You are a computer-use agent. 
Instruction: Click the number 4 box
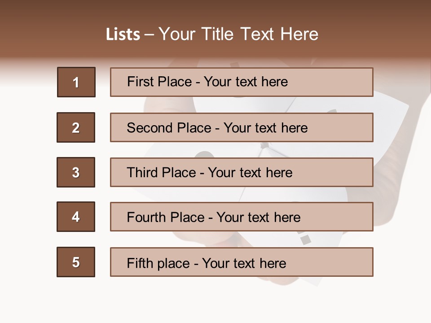[x=76, y=217]
